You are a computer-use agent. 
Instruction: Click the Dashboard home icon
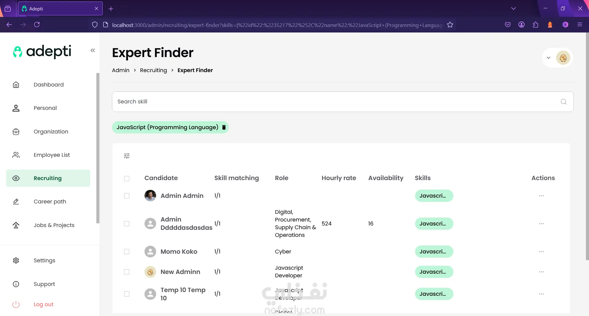[x=16, y=85]
